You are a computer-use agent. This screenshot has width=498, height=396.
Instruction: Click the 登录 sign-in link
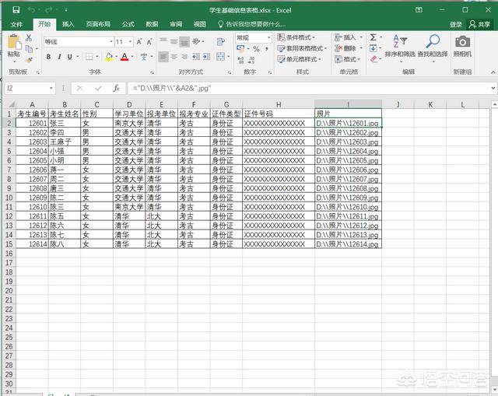[456, 24]
